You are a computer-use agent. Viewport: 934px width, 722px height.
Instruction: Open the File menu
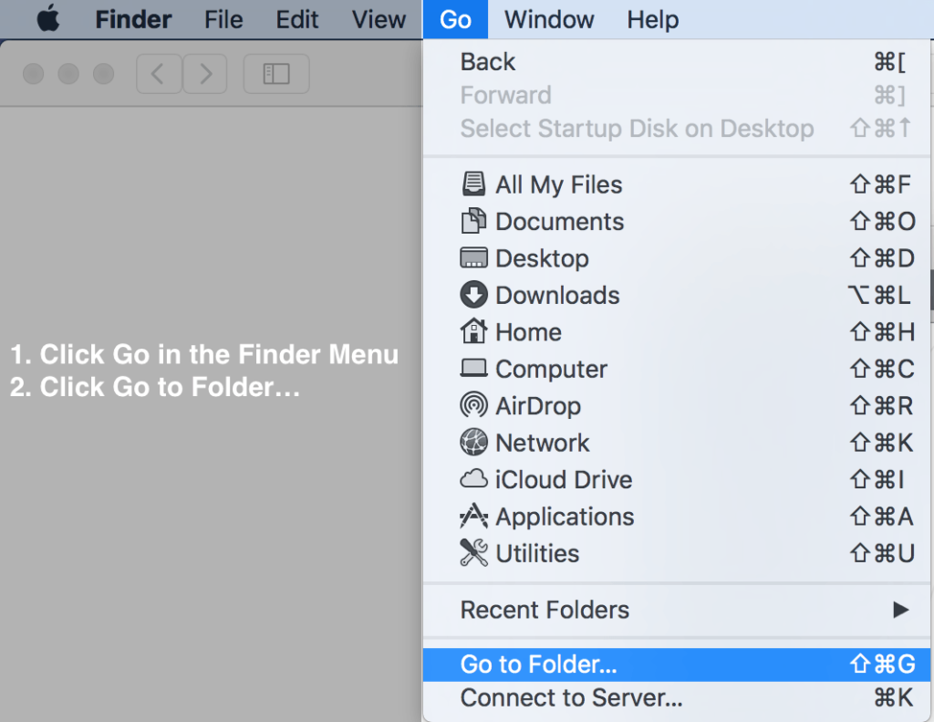click(223, 19)
